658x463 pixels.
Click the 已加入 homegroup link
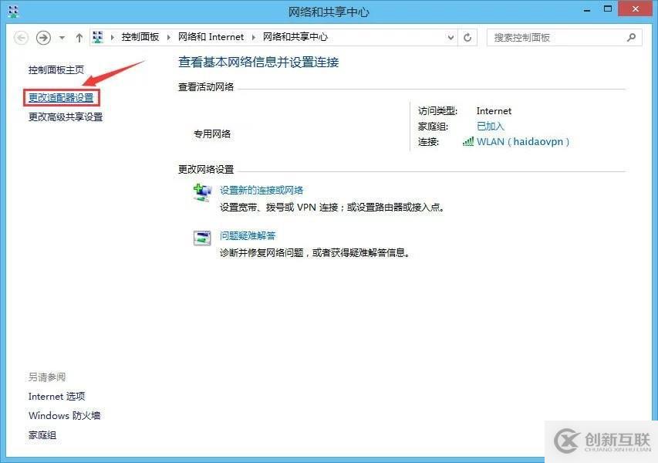(x=488, y=126)
